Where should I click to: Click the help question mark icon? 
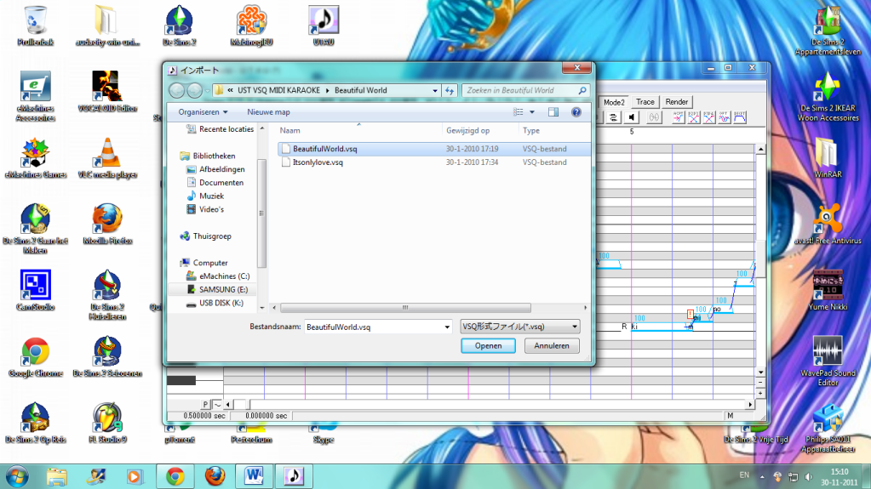tap(576, 111)
